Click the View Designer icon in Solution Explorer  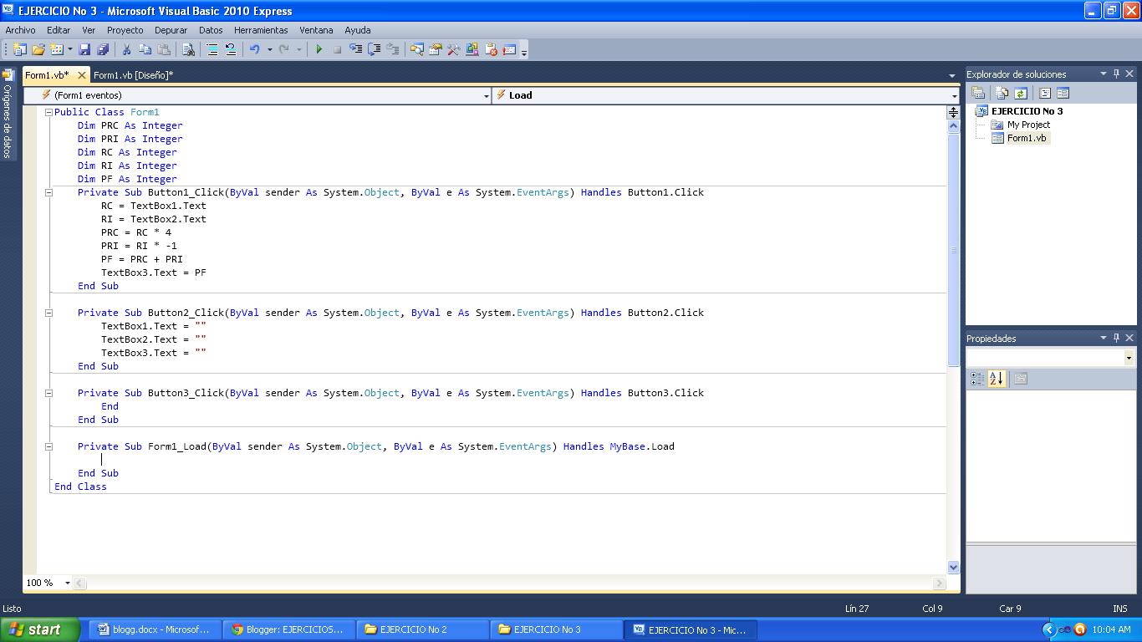pyautogui.click(x=1063, y=93)
